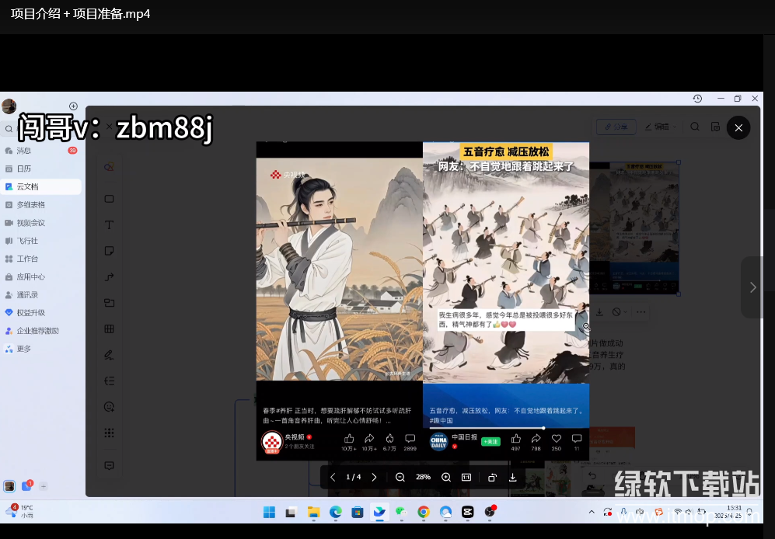Reset preview to 1:1 original size
Viewport: 775px width, 539px height.
click(x=466, y=477)
